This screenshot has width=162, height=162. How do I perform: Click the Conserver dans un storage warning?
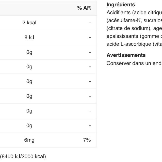point(134,63)
